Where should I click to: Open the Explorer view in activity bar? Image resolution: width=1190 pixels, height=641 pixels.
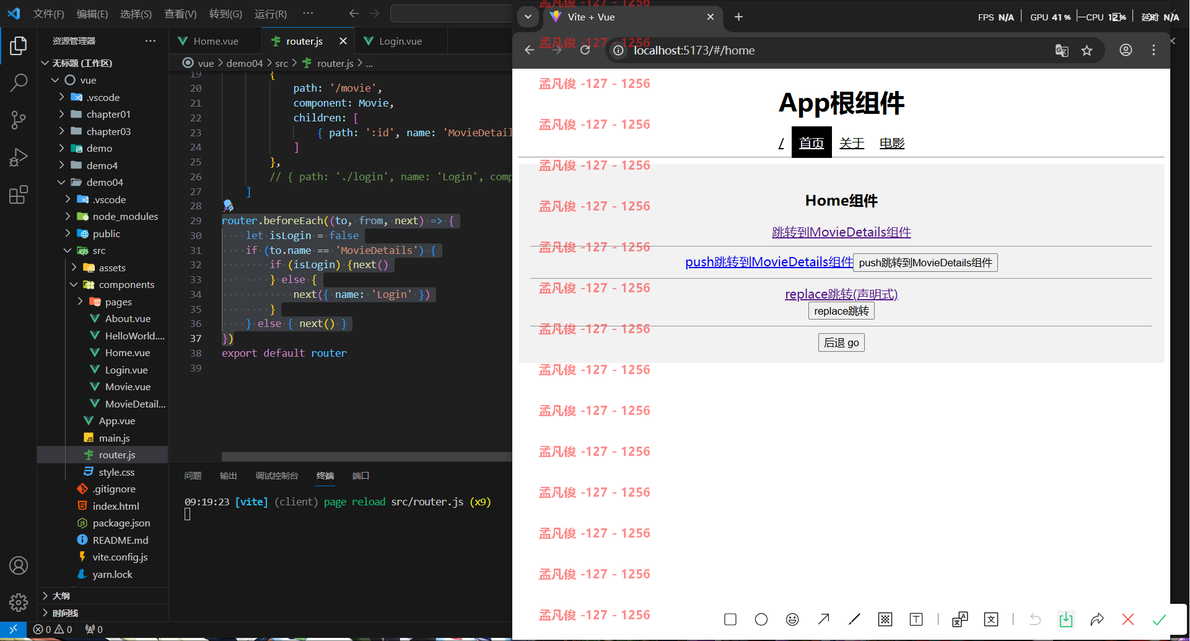pos(19,45)
